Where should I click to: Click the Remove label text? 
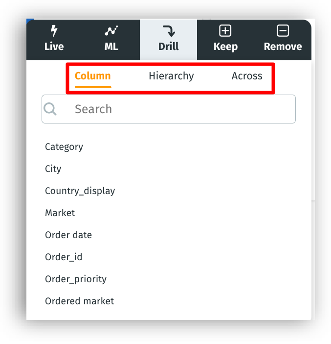tap(283, 47)
